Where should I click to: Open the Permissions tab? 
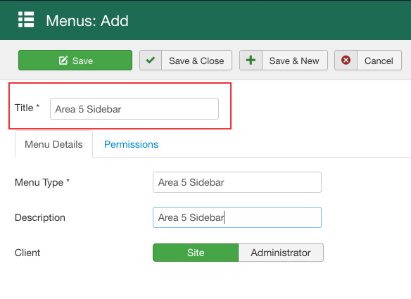131,144
